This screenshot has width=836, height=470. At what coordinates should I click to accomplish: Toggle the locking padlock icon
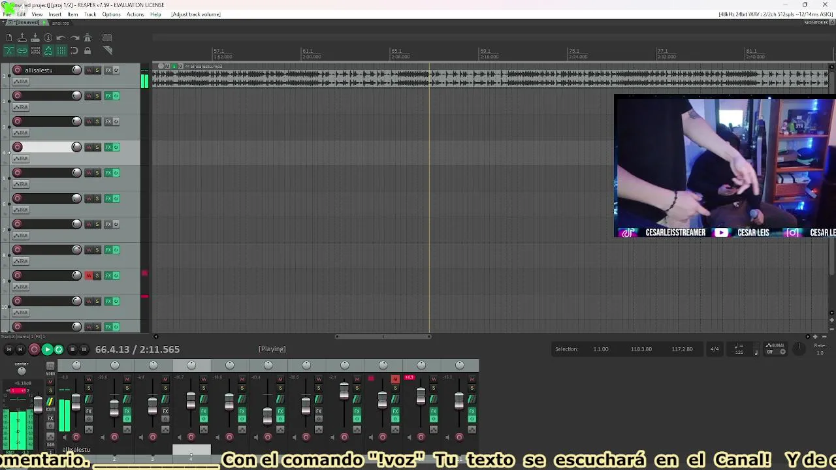[88, 50]
